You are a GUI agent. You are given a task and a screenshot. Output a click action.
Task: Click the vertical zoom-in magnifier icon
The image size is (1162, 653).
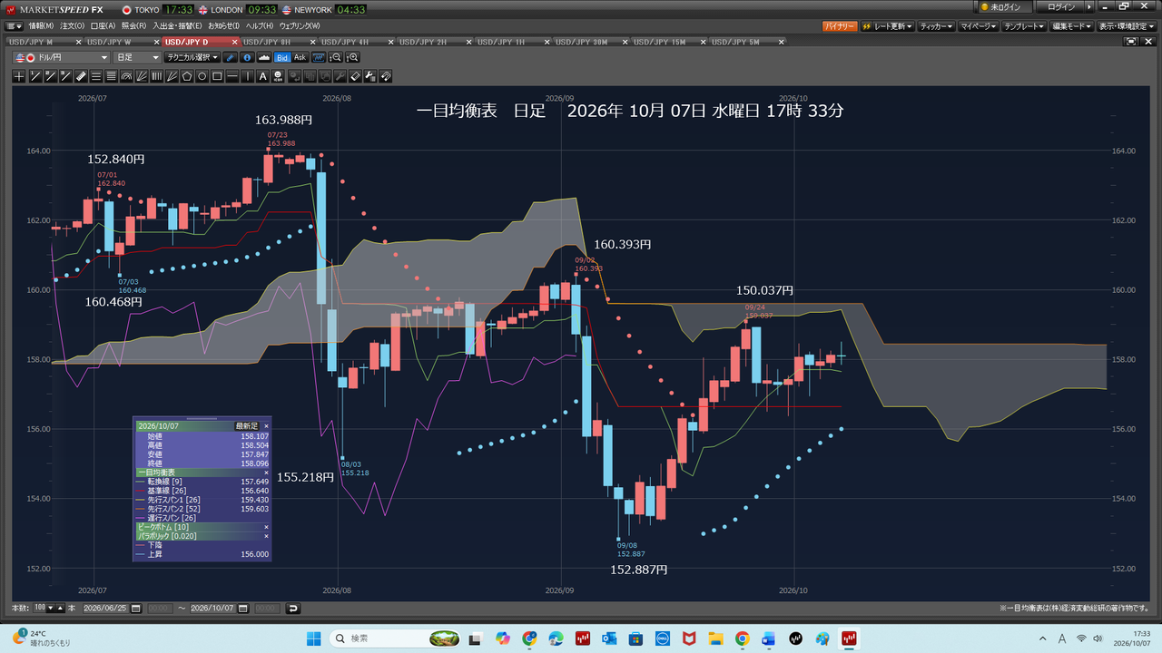tap(353, 57)
